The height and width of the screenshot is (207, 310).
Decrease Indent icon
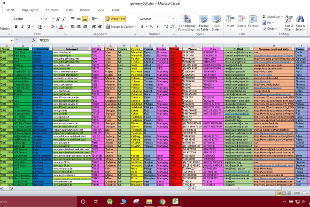(94, 26)
